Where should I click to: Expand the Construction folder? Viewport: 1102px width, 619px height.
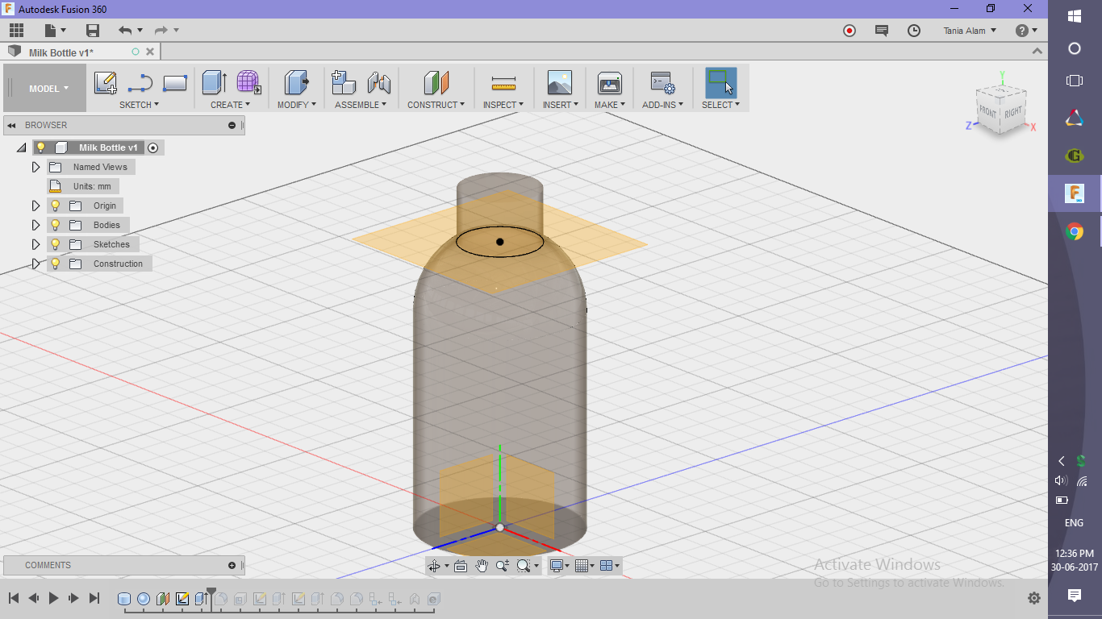pos(35,264)
